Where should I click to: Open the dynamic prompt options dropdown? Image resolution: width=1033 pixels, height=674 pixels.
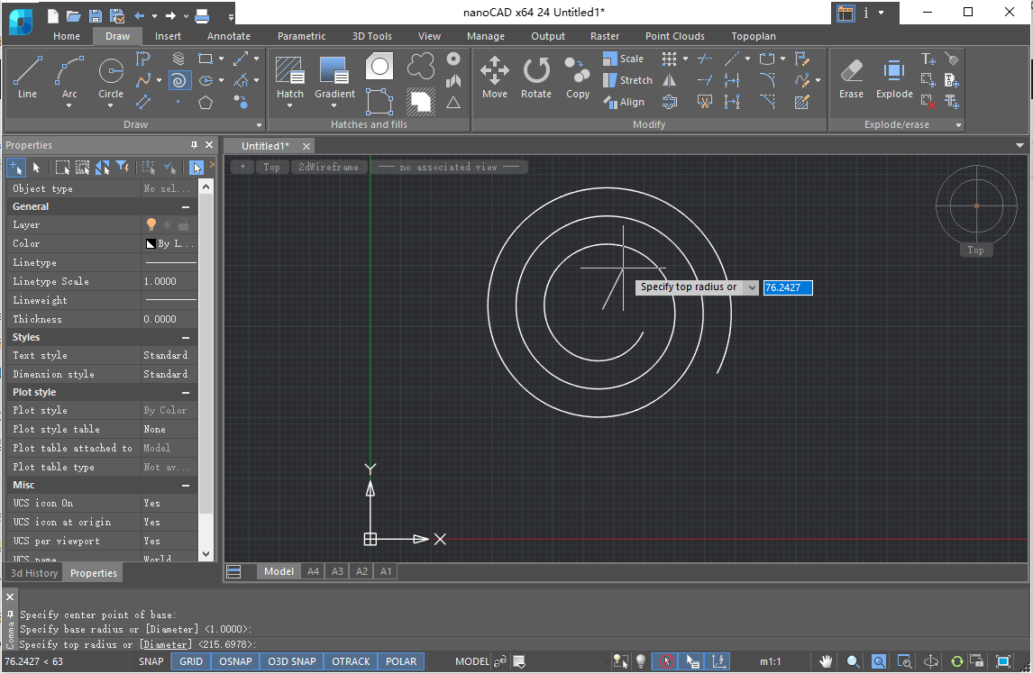coord(752,287)
